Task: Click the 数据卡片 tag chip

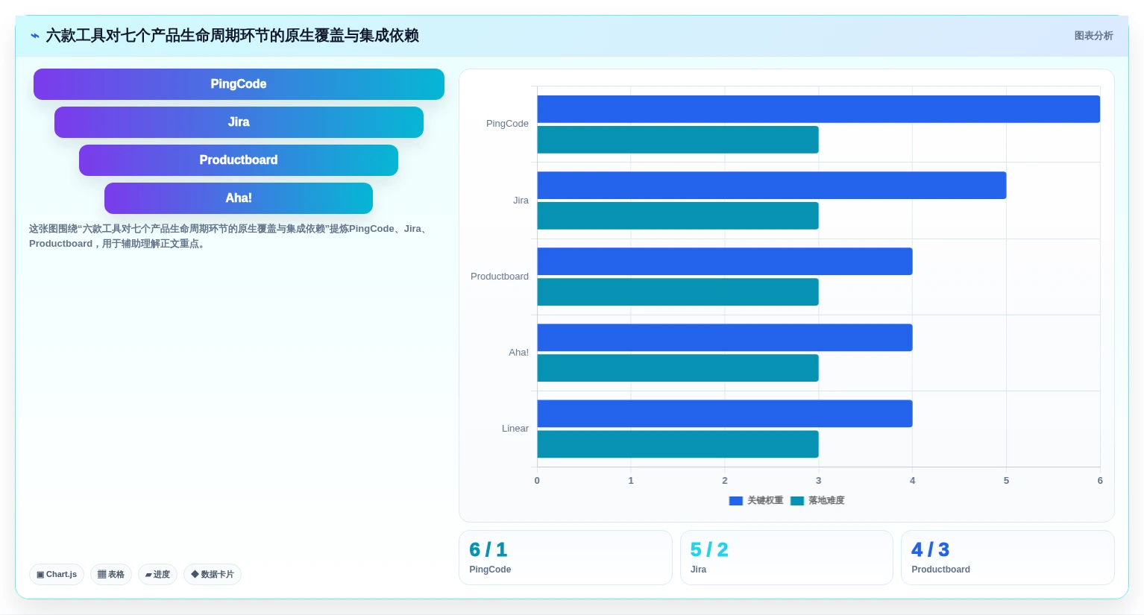Action: (x=213, y=575)
